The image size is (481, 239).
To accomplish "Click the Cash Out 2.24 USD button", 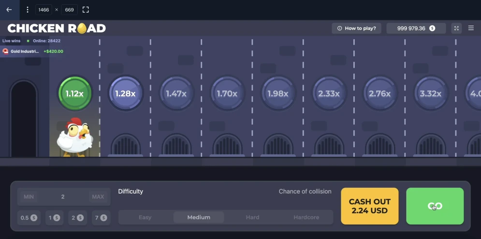I will pyautogui.click(x=370, y=206).
